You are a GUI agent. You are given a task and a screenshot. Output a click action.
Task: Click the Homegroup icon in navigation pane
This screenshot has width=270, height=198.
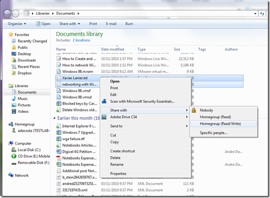11,124
